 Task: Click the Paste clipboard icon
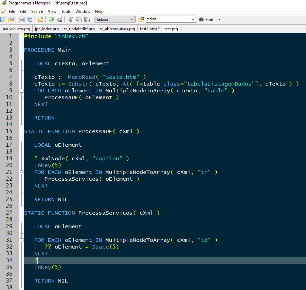point(87,20)
